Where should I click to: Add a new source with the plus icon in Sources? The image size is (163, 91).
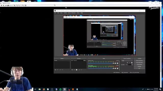coord(72,70)
